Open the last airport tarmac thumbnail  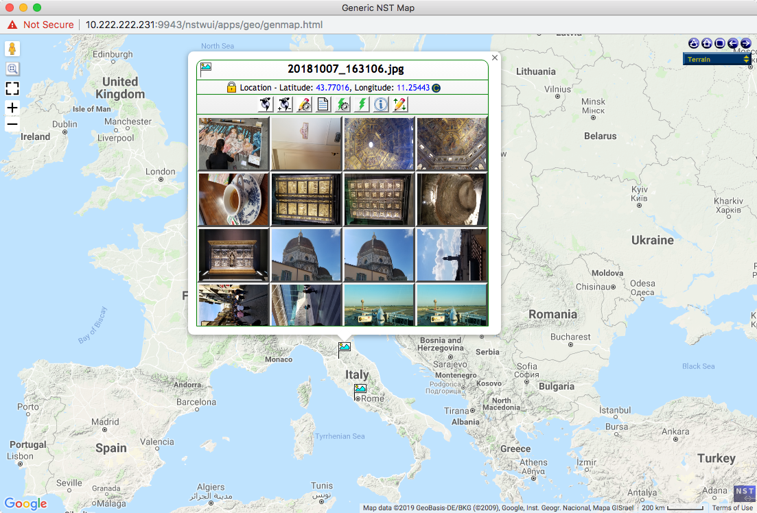point(452,305)
